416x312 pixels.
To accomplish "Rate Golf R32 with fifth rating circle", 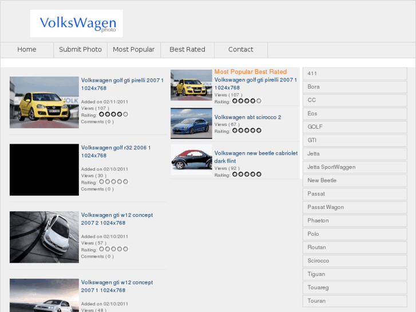I will 125,182.
